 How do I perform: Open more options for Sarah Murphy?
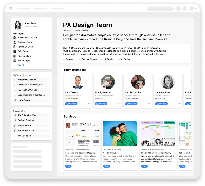(x=149, y=104)
